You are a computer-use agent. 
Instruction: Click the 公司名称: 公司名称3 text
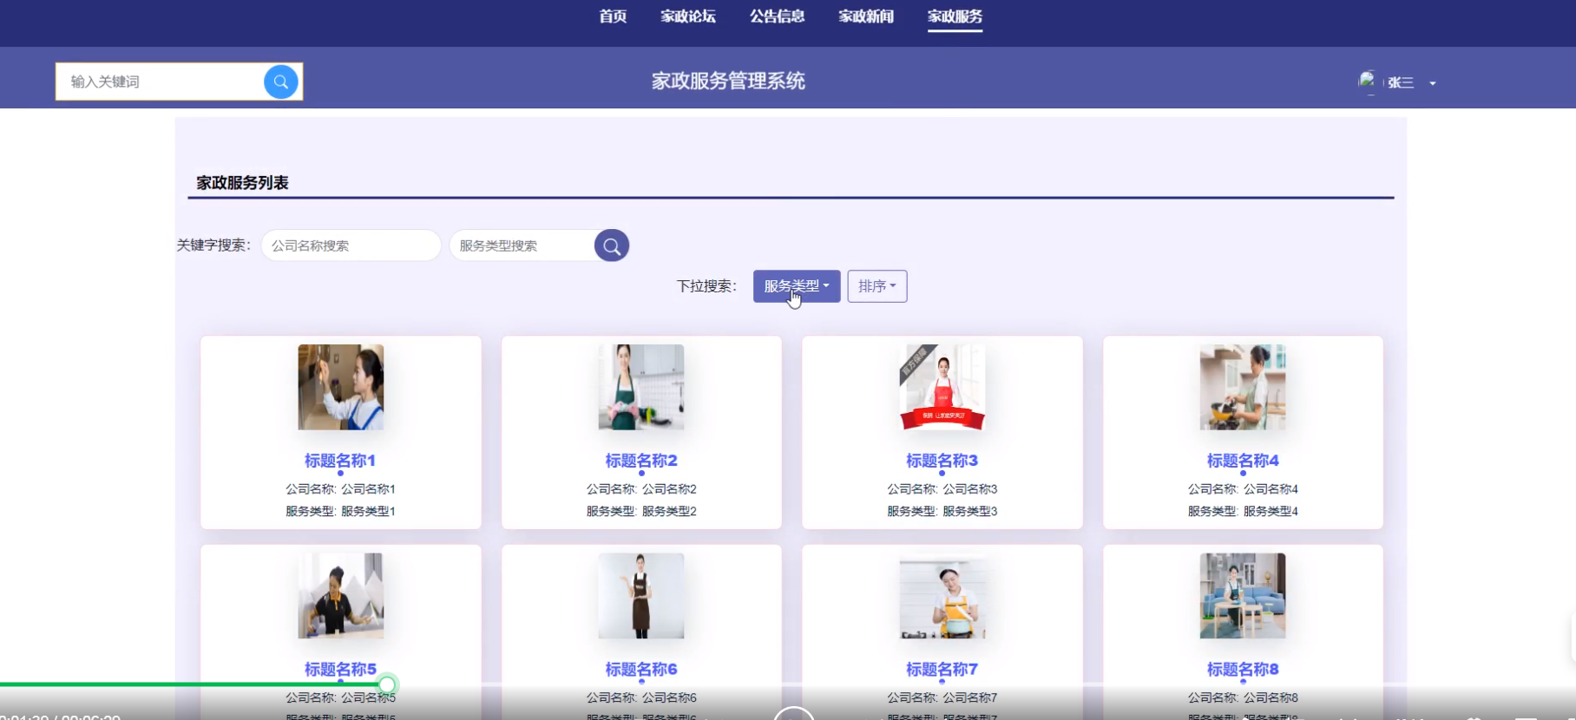pyautogui.click(x=942, y=489)
